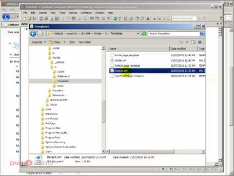The height and width of the screenshot is (176, 234).
Task: Open the File menu in the editor window
Action: [25, 13]
